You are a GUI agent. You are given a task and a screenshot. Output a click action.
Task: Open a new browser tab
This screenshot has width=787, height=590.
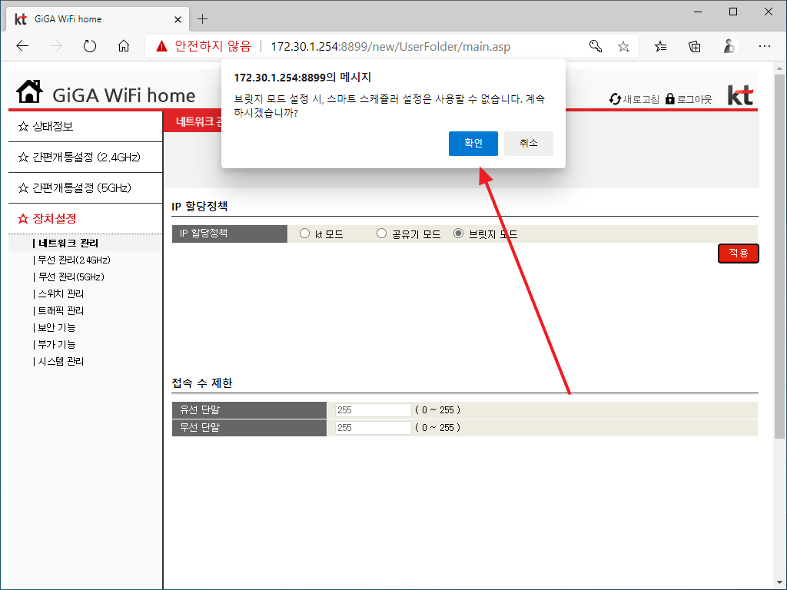coord(202,19)
